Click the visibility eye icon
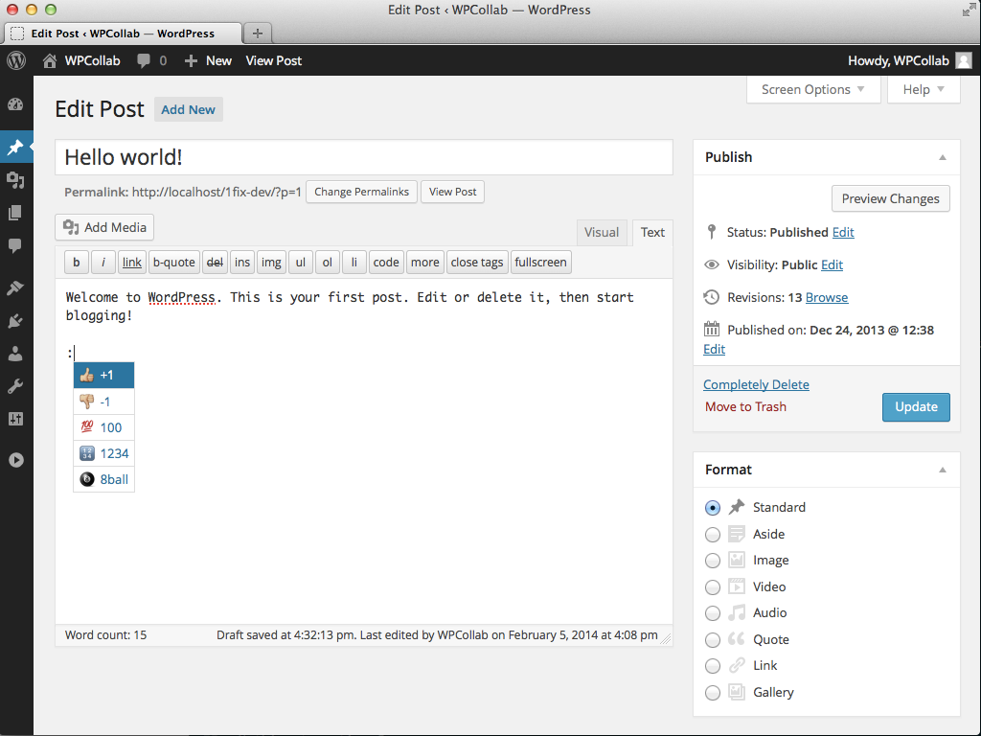Viewport: 981px width, 736px height. pos(712,264)
